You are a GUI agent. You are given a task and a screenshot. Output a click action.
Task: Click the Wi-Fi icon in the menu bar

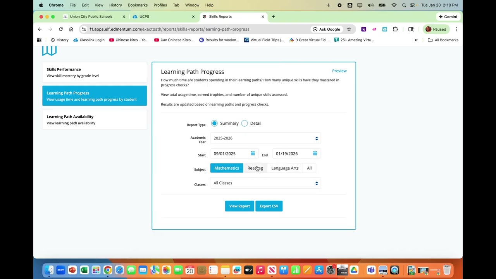pyautogui.click(x=394, y=5)
